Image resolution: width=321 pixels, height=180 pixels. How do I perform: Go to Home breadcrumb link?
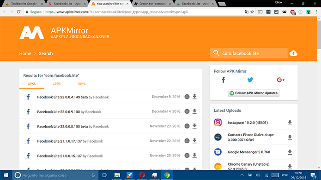pyautogui.click(x=25, y=53)
